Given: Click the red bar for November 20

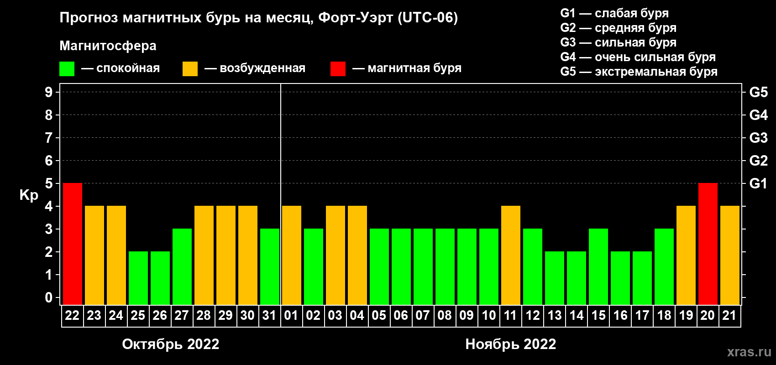Looking at the screenshot, I should point(708,244).
